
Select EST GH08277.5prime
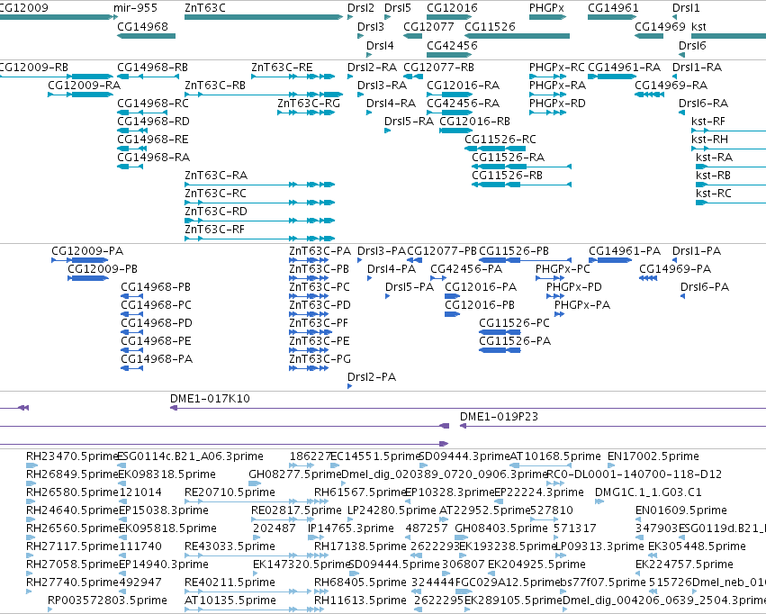[255, 483]
